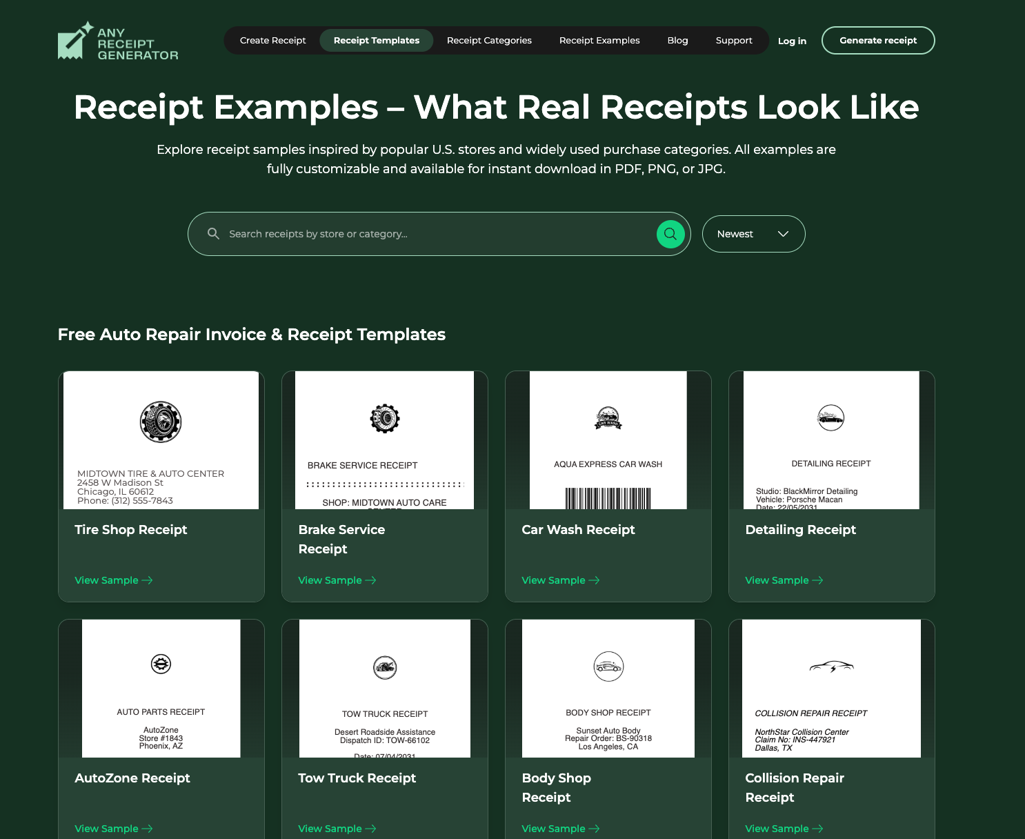1025x839 pixels.
Task: Click the brake disc logo on Brake Service receipt
Action: [385, 418]
